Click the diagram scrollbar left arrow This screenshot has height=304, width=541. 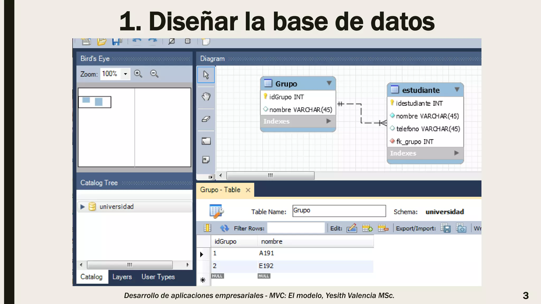221,175
